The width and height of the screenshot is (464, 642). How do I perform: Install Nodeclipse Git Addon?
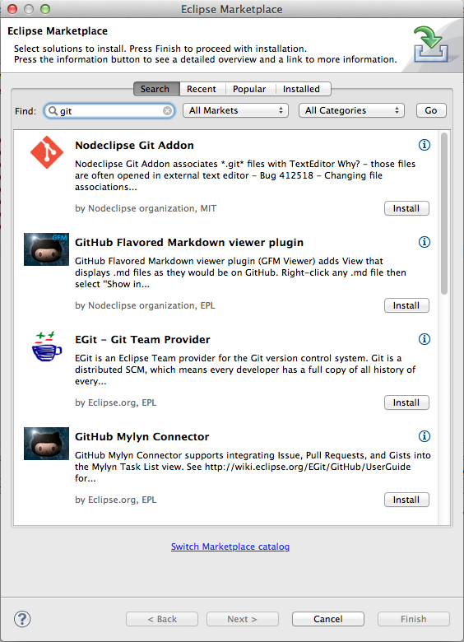[406, 208]
